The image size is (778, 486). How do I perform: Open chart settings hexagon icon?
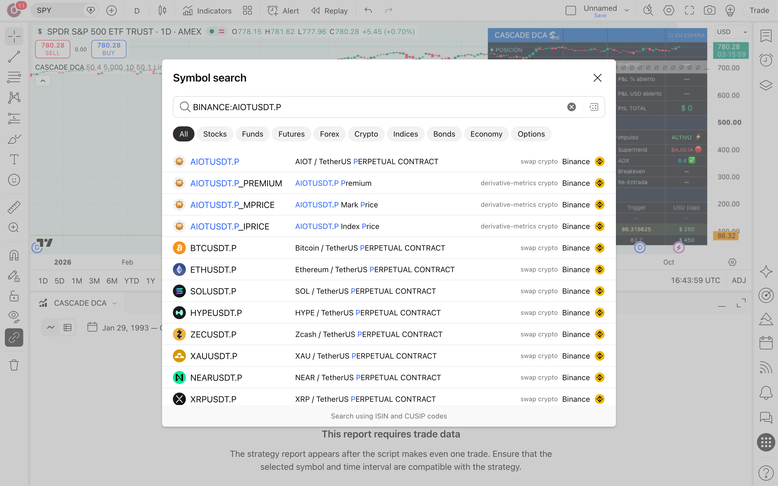(669, 11)
